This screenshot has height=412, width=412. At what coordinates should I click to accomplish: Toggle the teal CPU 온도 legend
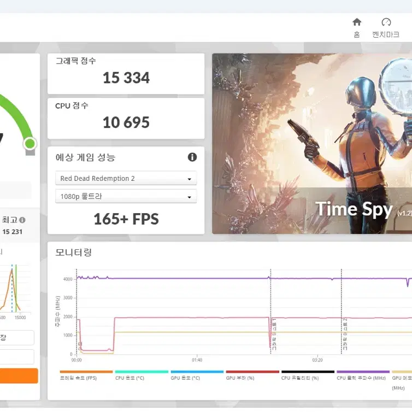coord(142,375)
